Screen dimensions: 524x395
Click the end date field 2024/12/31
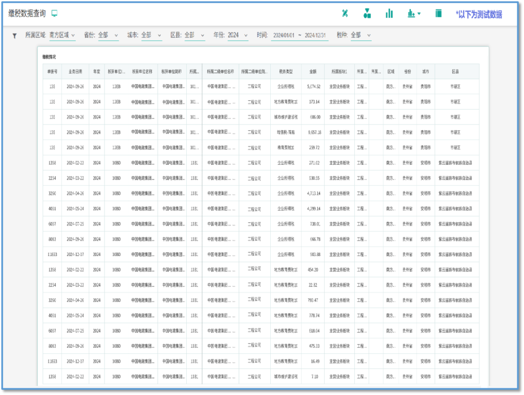[315, 35]
